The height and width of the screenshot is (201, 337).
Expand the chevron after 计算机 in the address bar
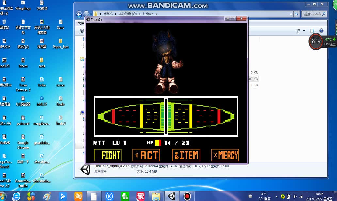pyautogui.click(x=116, y=14)
